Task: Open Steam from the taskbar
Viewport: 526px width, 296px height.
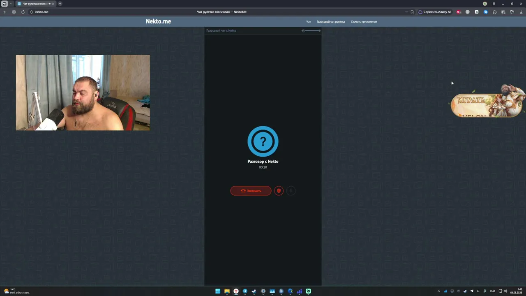Action: pos(254,291)
